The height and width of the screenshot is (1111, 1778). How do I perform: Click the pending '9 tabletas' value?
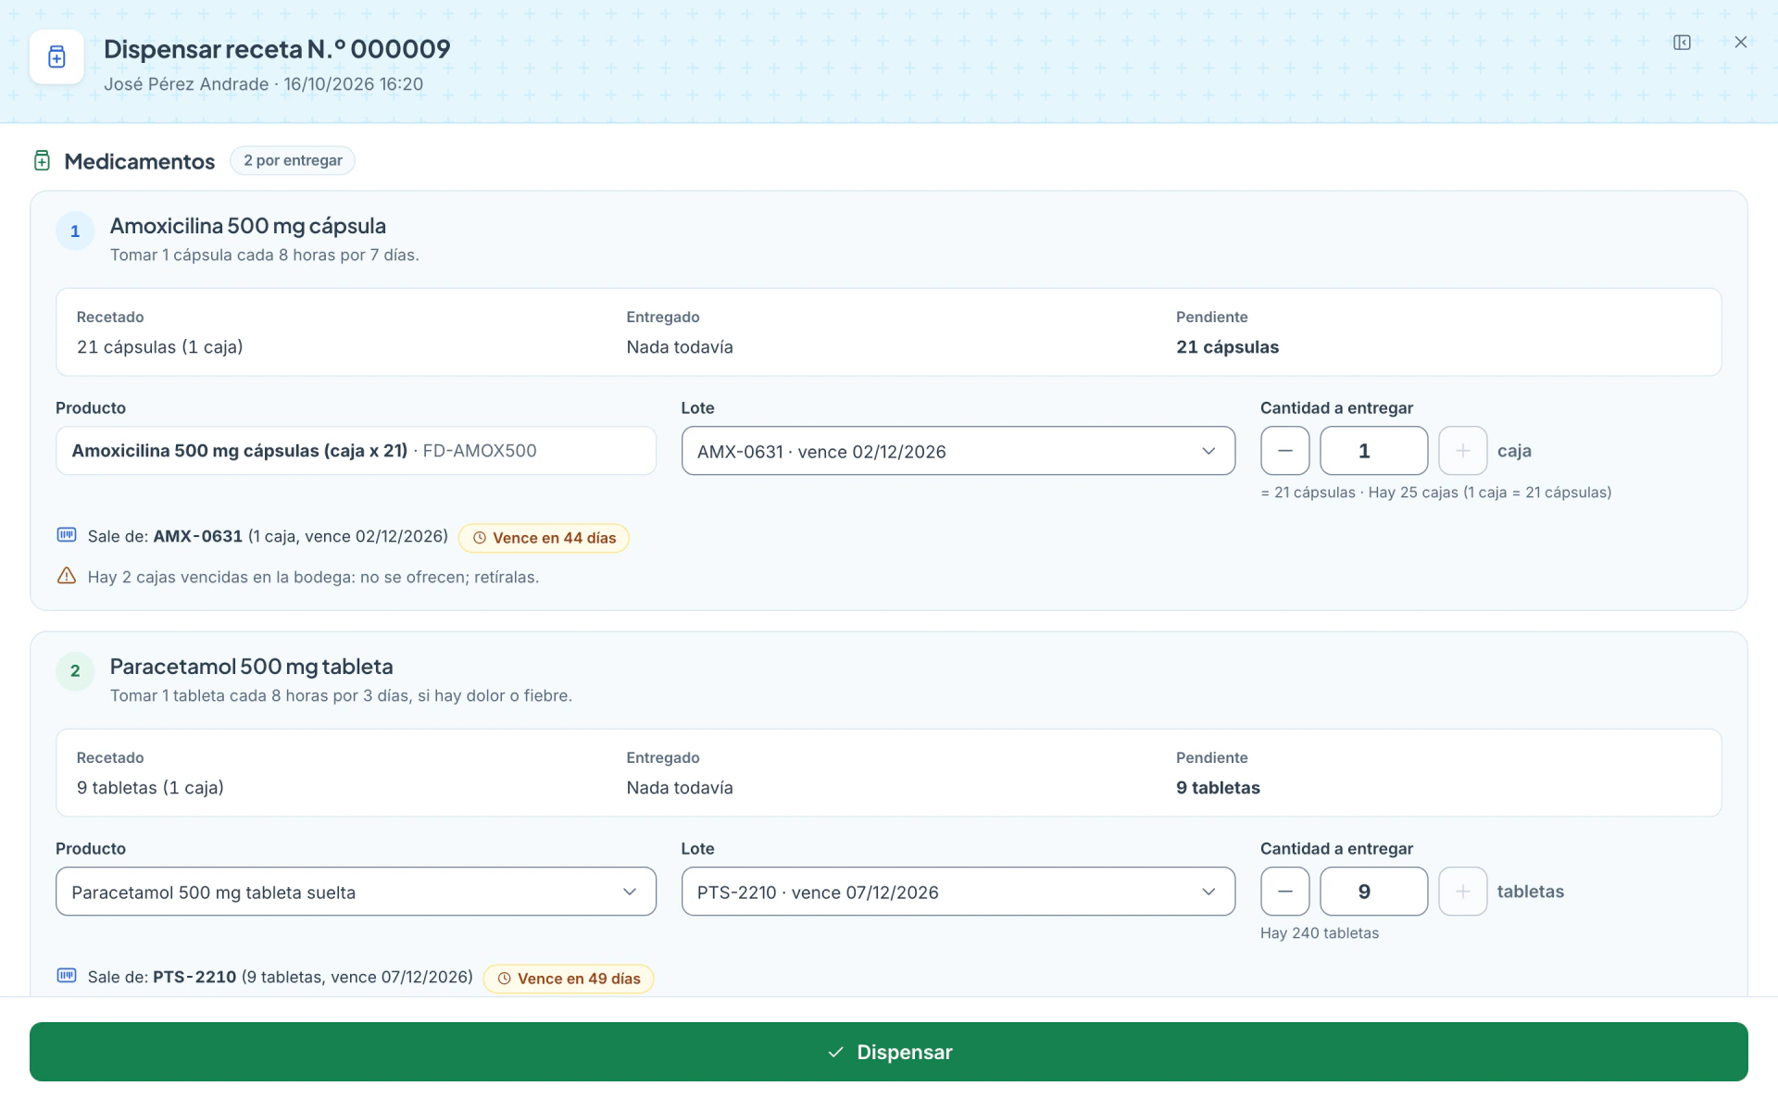pos(1218,788)
